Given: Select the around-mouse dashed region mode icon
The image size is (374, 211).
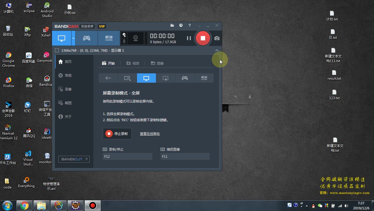Looking at the screenshot, I should [166, 78].
